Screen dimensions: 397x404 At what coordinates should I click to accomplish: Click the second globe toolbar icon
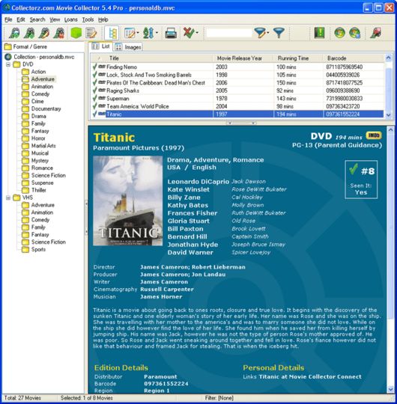click(355, 33)
